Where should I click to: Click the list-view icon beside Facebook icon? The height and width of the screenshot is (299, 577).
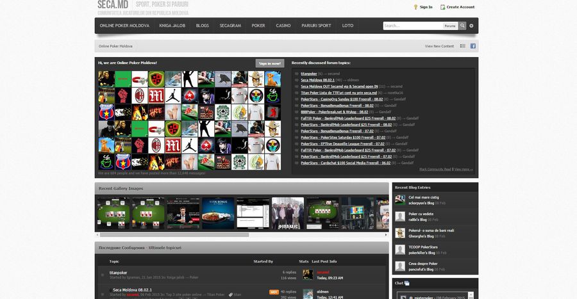click(x=463, y=46)
